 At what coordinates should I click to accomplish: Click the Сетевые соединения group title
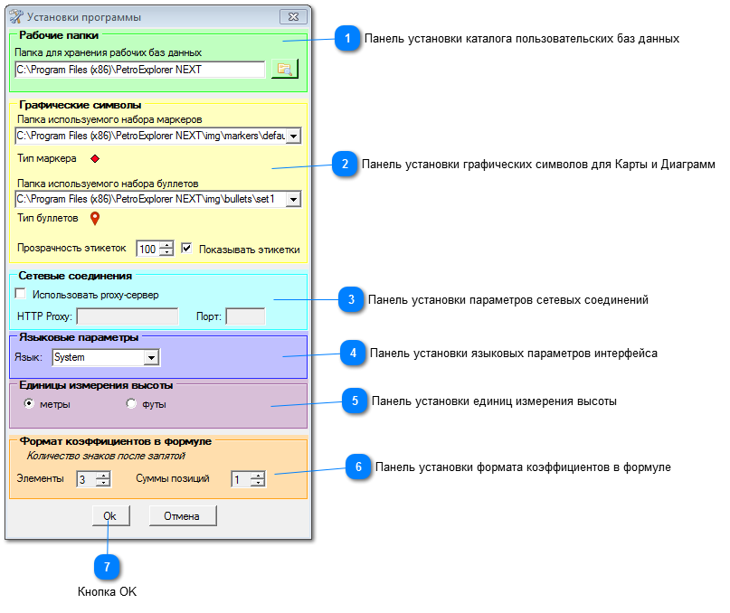tap(75, 276)
